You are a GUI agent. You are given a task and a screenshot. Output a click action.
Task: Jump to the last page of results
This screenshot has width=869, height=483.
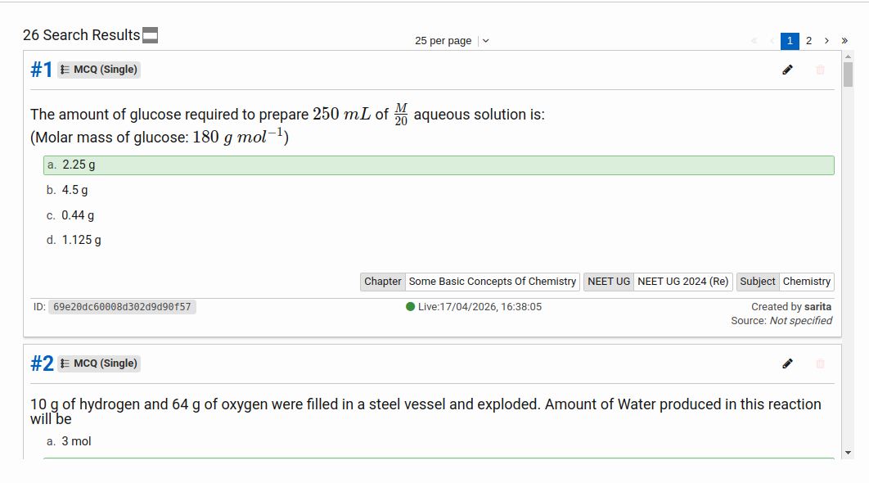[x=844, y=41]
